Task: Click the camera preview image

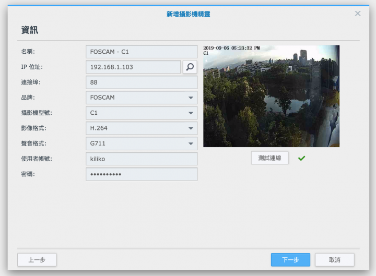Action: [271, 96]
